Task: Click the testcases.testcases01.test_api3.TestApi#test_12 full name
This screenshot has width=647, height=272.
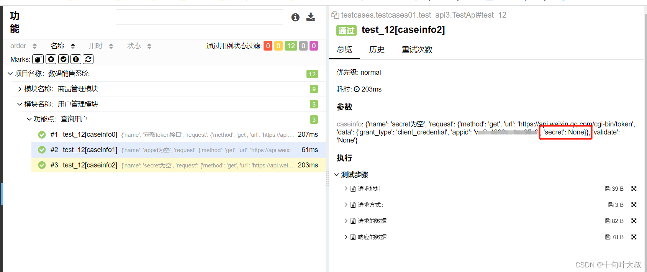Action: pos(424,15)
